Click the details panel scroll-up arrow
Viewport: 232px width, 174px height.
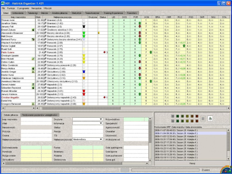coord(150,119)
